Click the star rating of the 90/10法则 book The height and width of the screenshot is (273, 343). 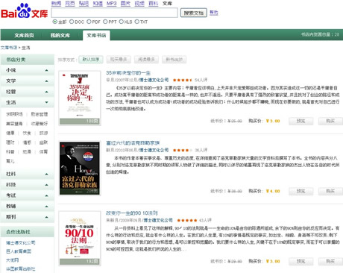click(187, 220)
